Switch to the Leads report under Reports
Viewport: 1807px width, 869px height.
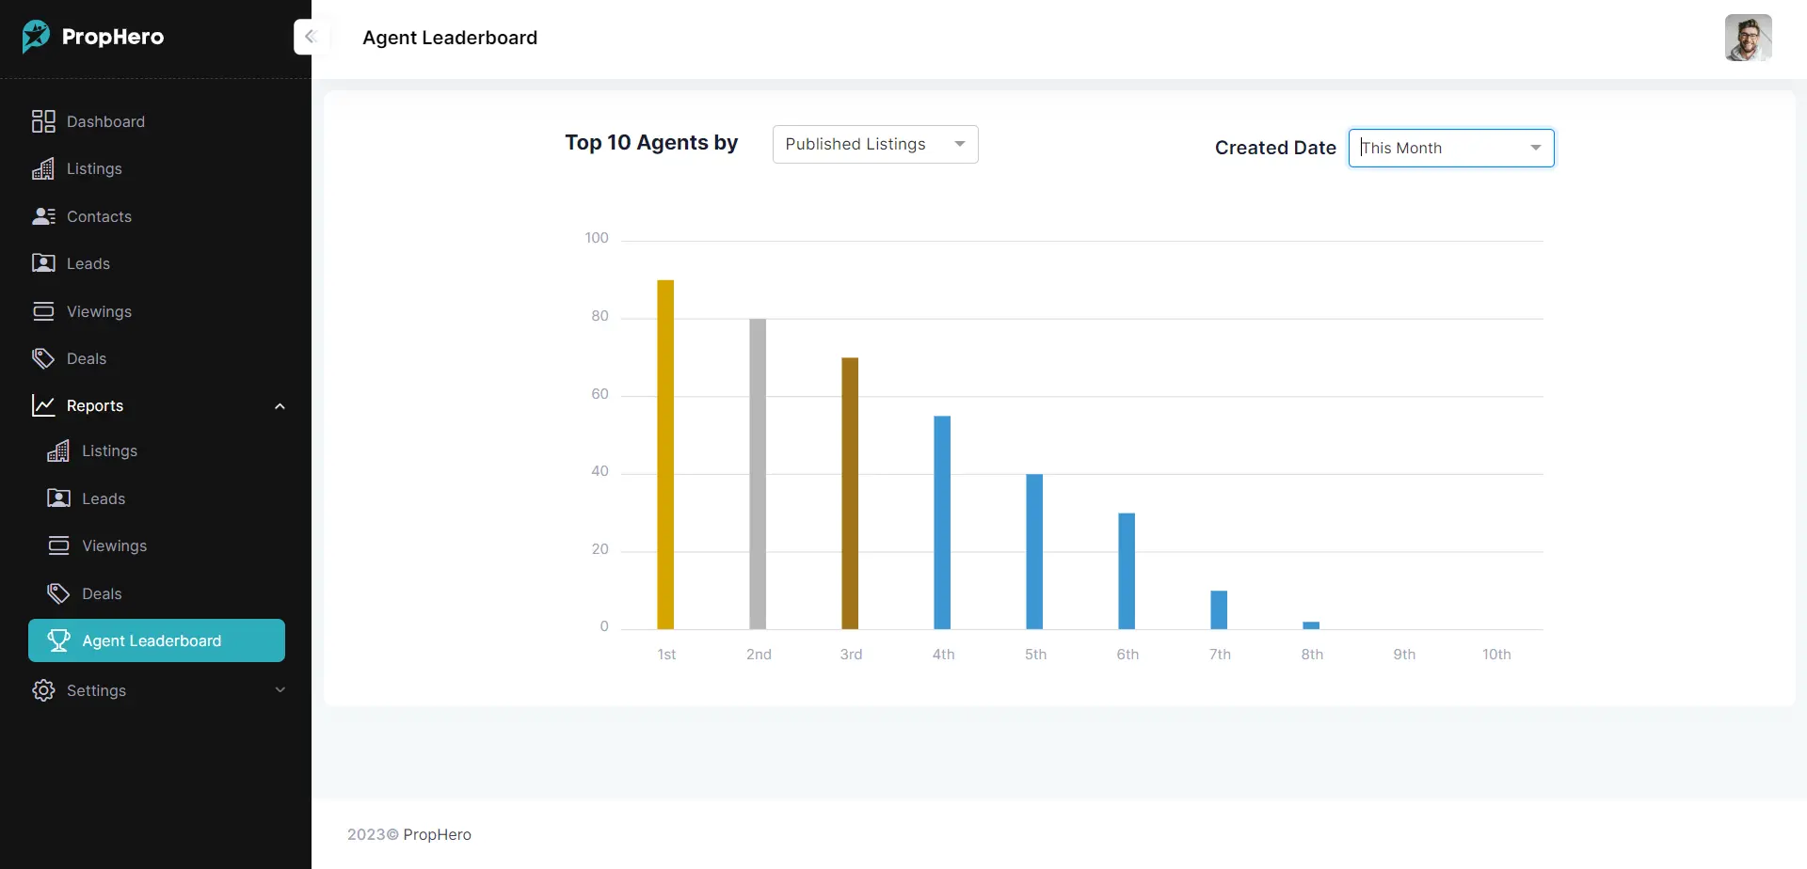104,498
